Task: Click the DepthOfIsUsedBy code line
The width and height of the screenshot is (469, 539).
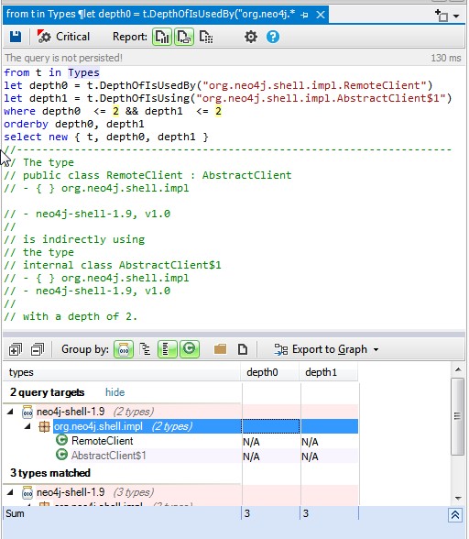Action: coord(218,85)
